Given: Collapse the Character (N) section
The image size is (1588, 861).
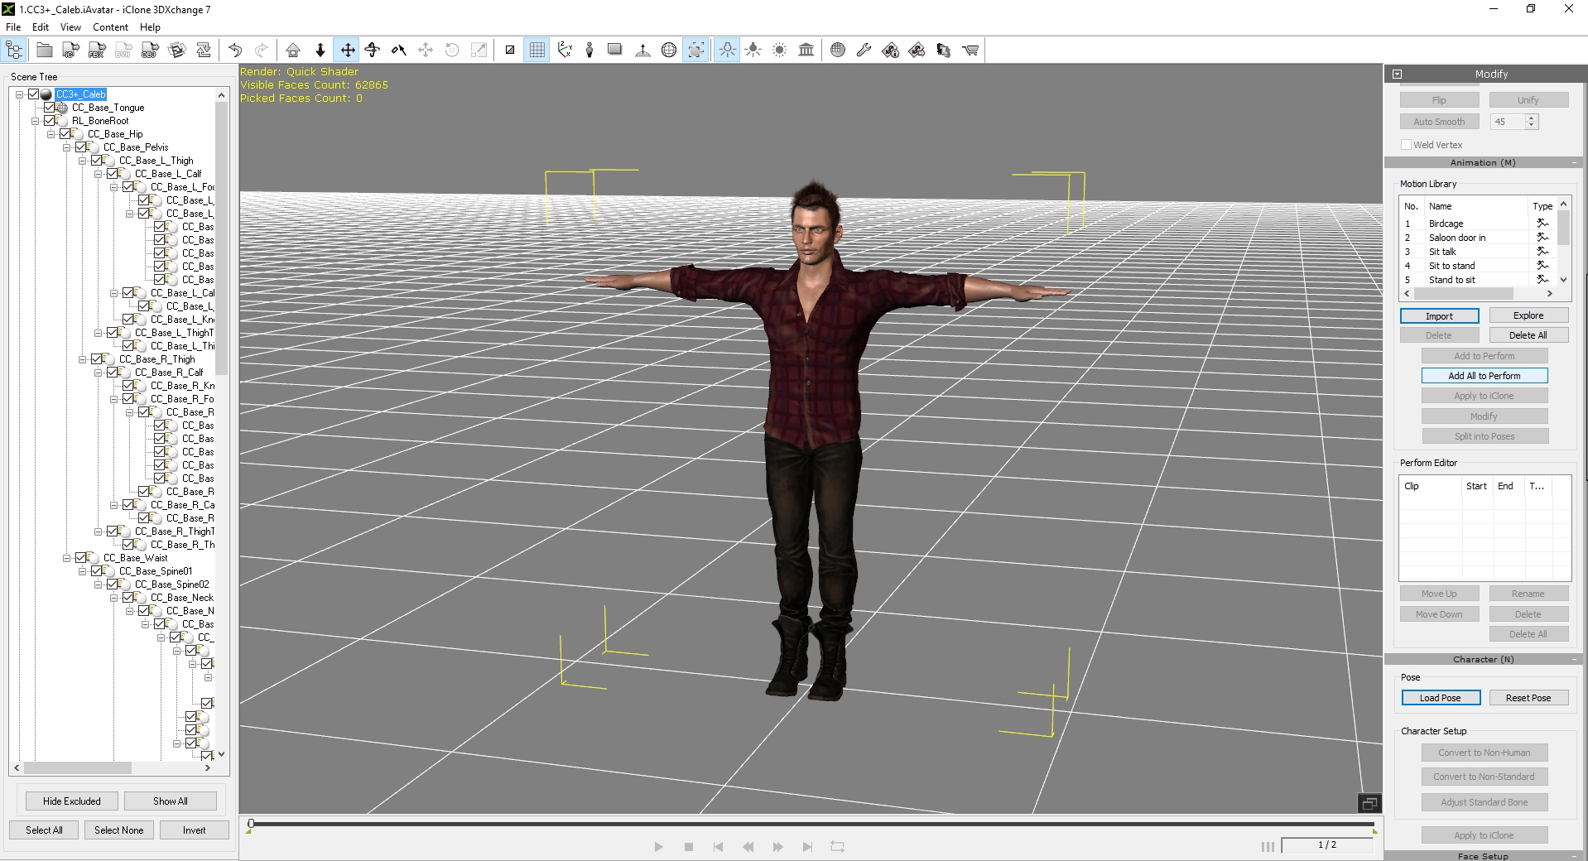Looking at the screenshot, I should (1573, 660).
